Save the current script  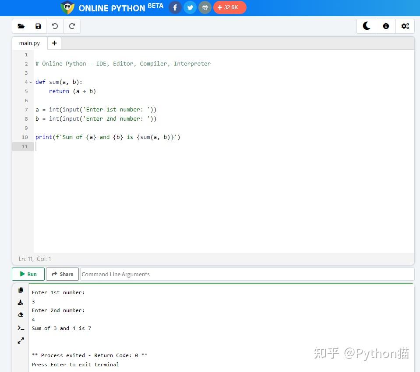pyautogui.click(x=38, y=26)
